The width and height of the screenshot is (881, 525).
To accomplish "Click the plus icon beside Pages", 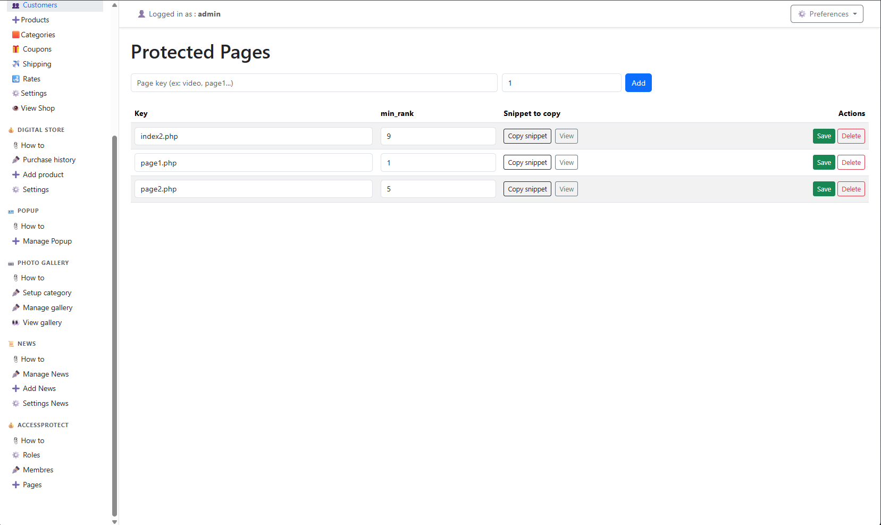I will (16, 485).
